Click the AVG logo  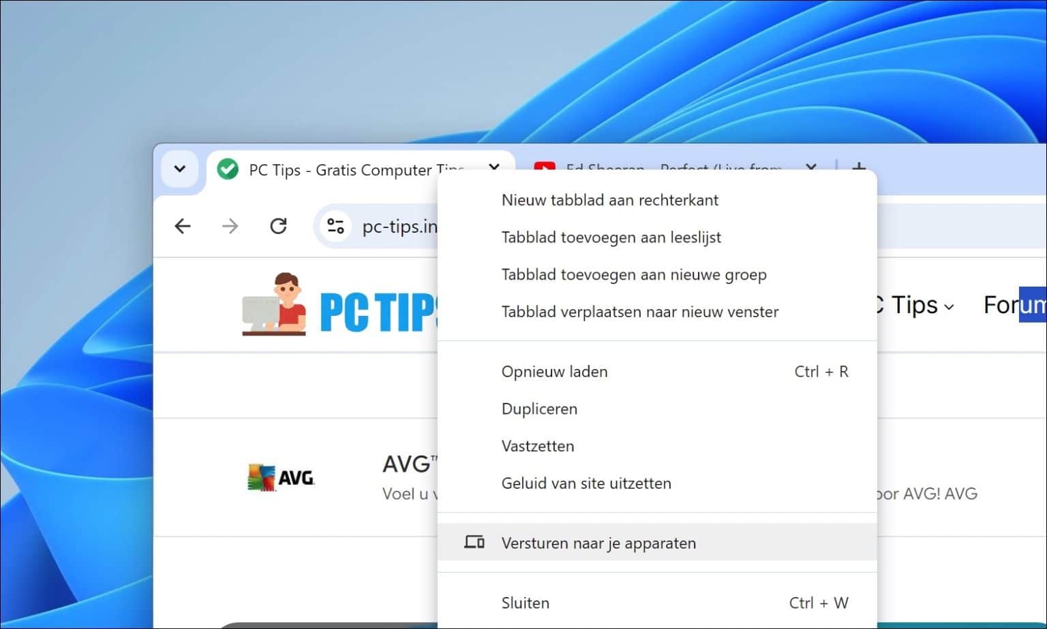pos(280,477)
